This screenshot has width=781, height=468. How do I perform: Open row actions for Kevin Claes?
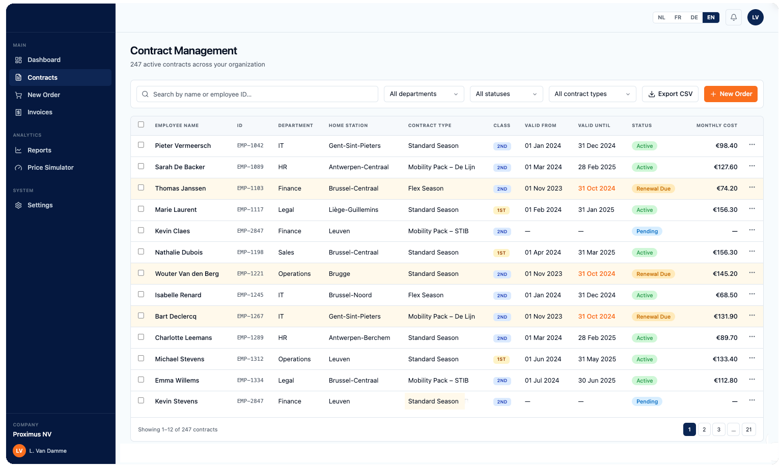coord(751,230)
